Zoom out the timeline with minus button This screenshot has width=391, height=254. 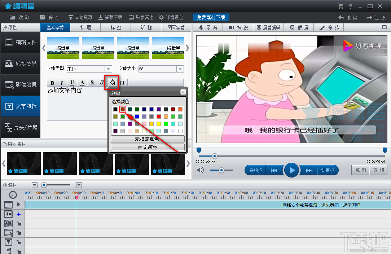pos(35,185)
